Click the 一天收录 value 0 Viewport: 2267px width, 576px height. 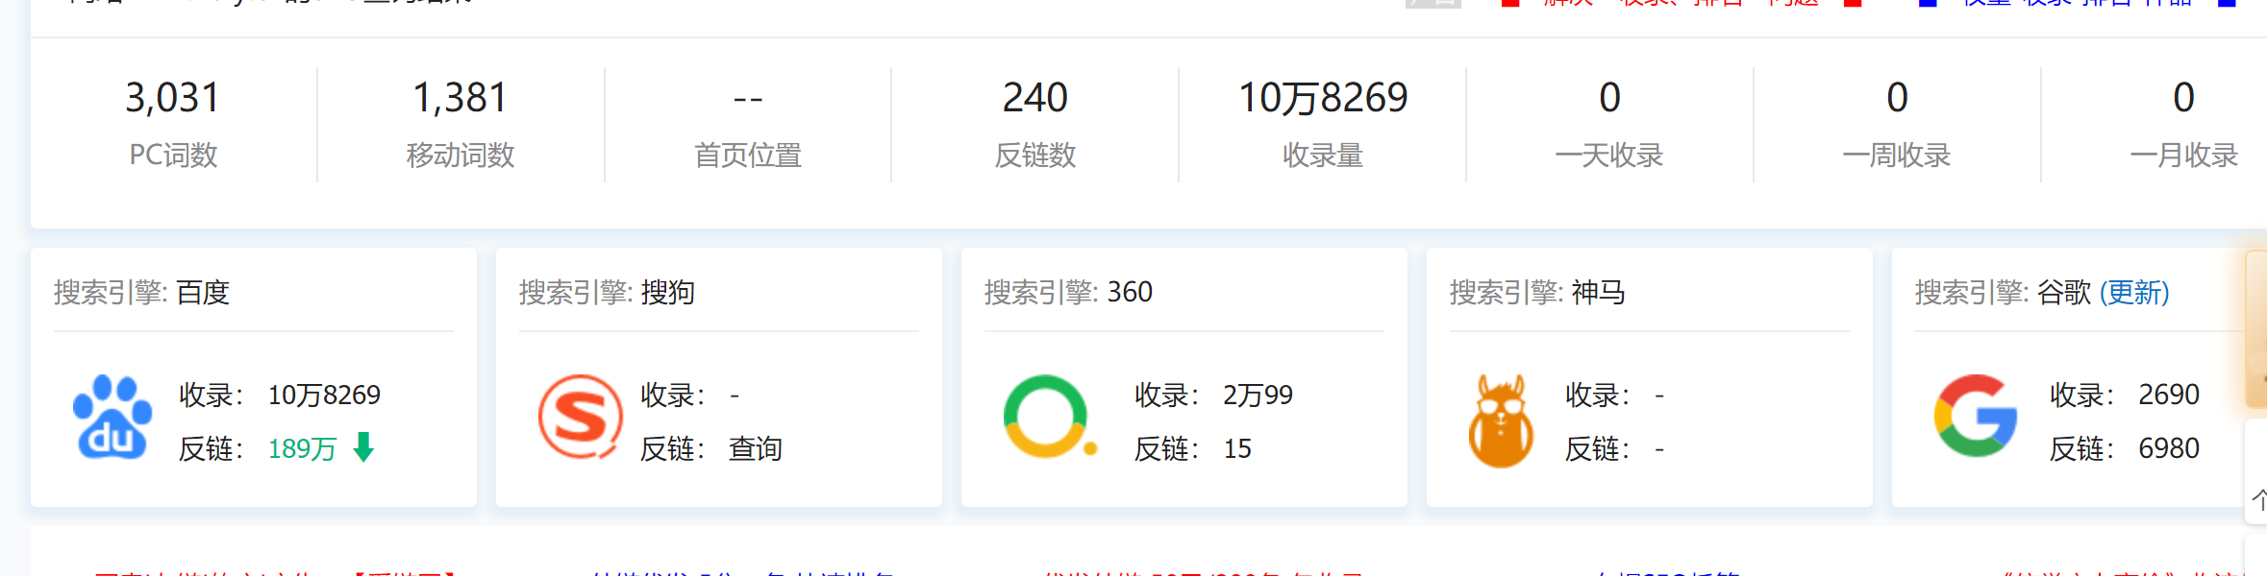(x=1610, y=98)
